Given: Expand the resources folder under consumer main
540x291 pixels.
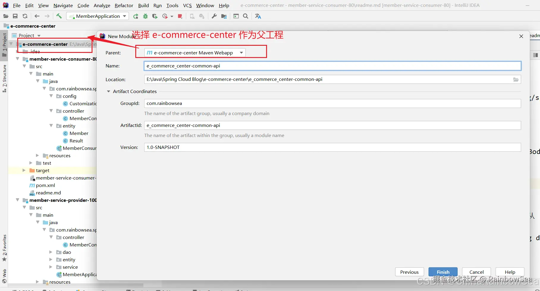Looking at the screenshot, I should coord(37,155).
